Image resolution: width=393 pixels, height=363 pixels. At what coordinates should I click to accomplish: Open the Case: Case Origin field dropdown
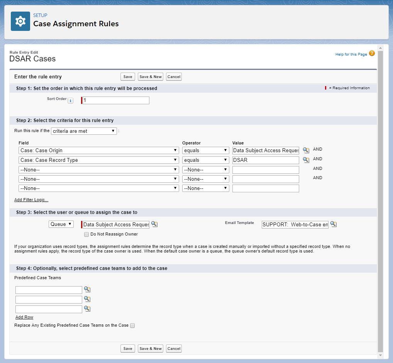coord(98,150)
